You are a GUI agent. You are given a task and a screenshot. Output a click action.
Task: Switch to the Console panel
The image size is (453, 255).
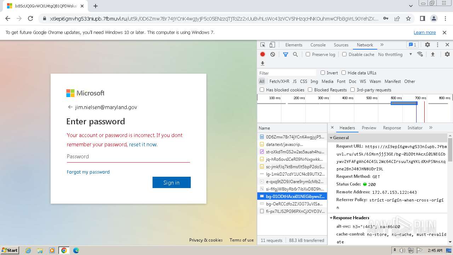pyautogui.click(x=318, y=45)
